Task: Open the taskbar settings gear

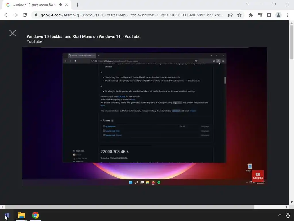Action: point(288,215)
